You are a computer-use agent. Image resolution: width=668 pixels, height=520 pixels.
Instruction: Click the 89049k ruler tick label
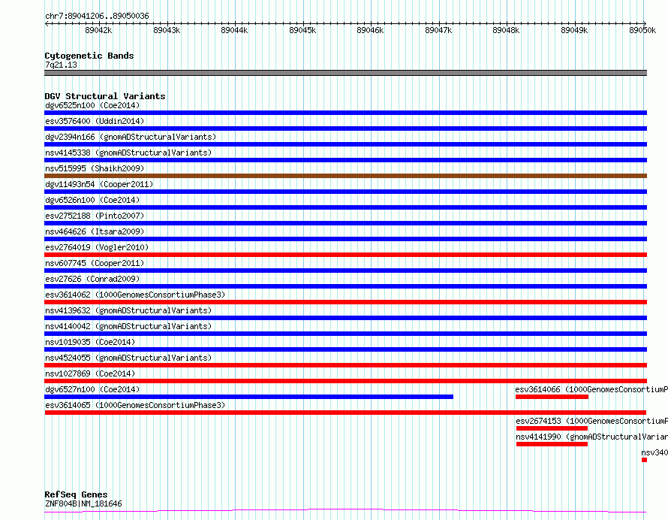[574, 30]
